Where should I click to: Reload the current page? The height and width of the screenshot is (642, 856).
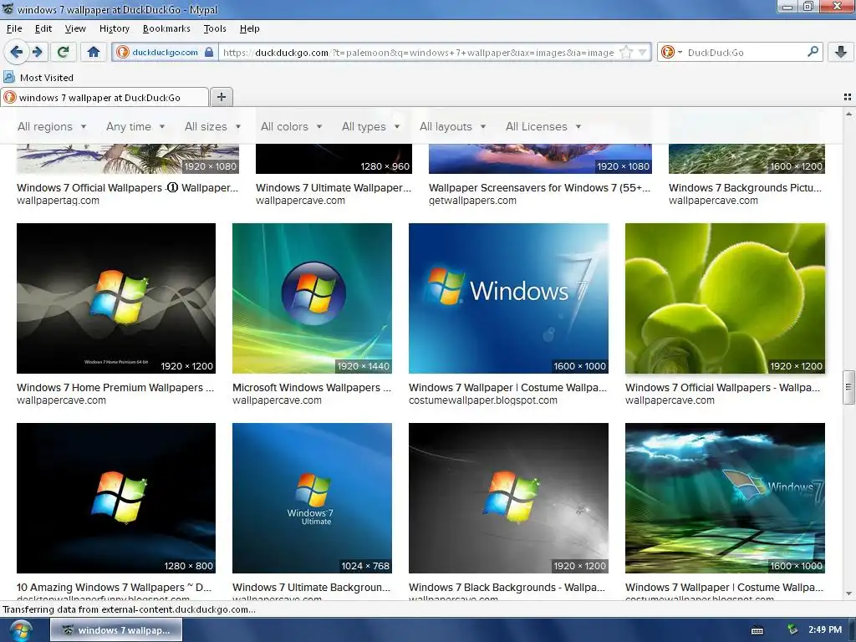click(x=64, y=52)
